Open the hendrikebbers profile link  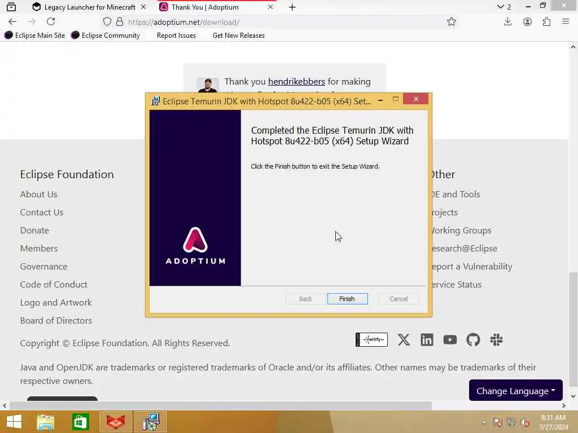point(296,81)
